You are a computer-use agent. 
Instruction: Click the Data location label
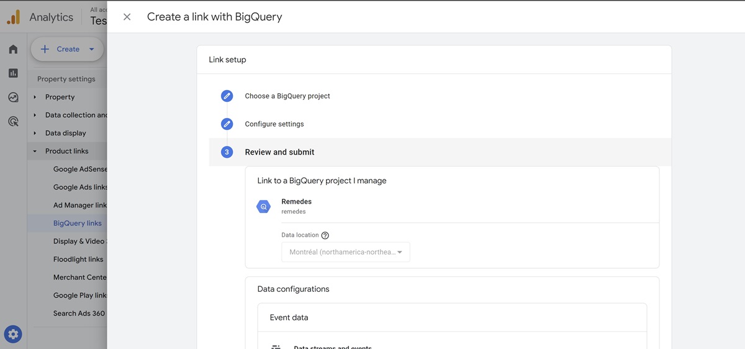coord(300,235)
